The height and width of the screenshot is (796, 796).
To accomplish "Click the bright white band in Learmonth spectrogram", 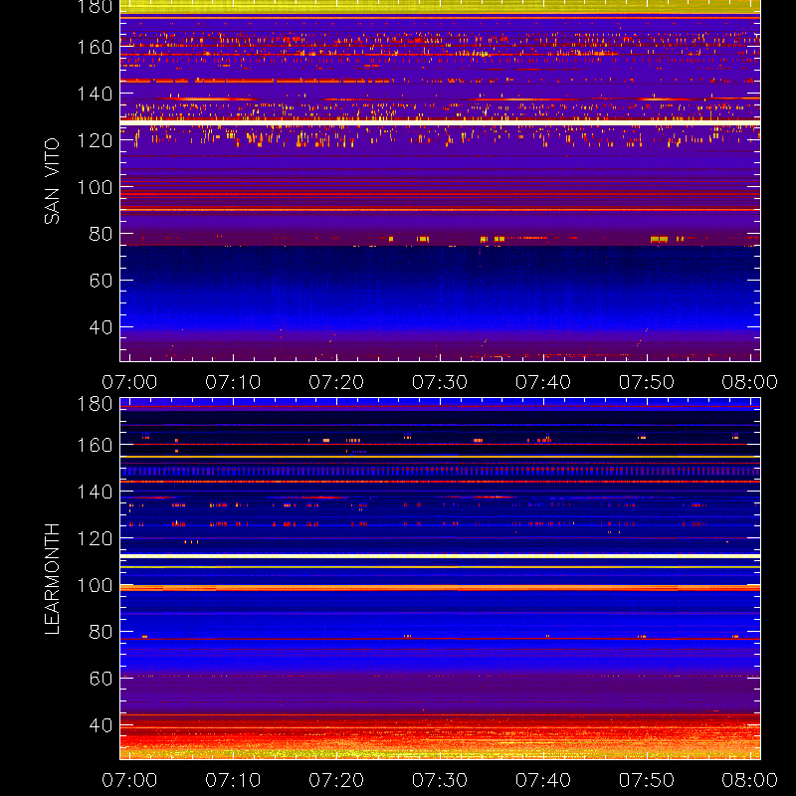I will [440, 556].
